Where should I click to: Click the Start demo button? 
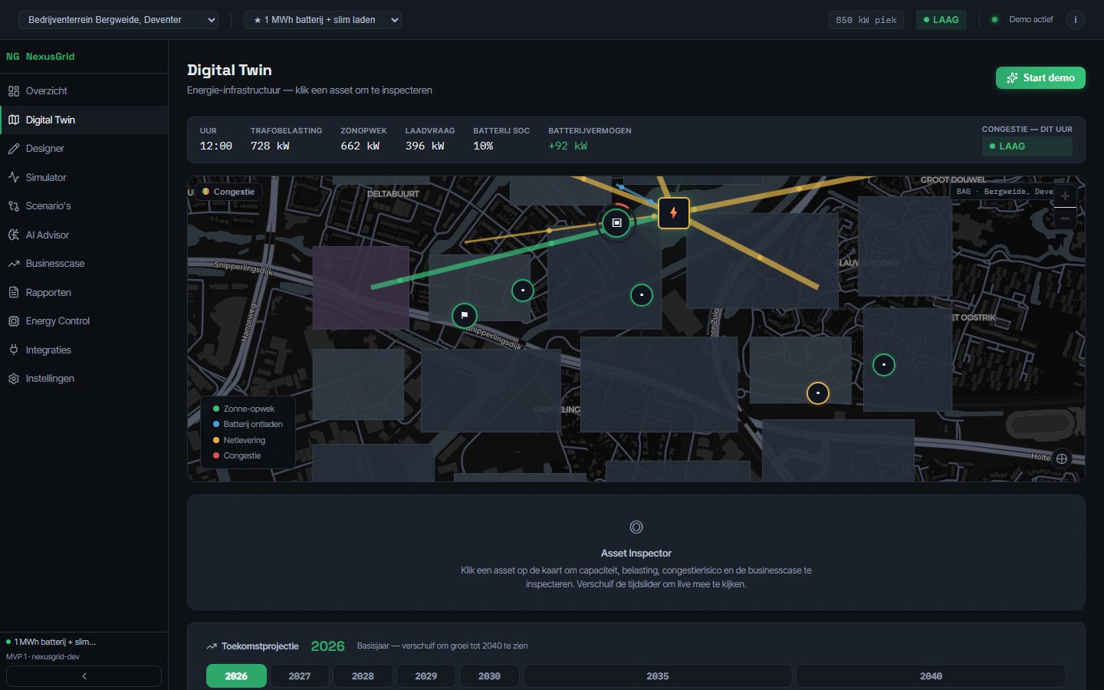(x=1040, y=77)
